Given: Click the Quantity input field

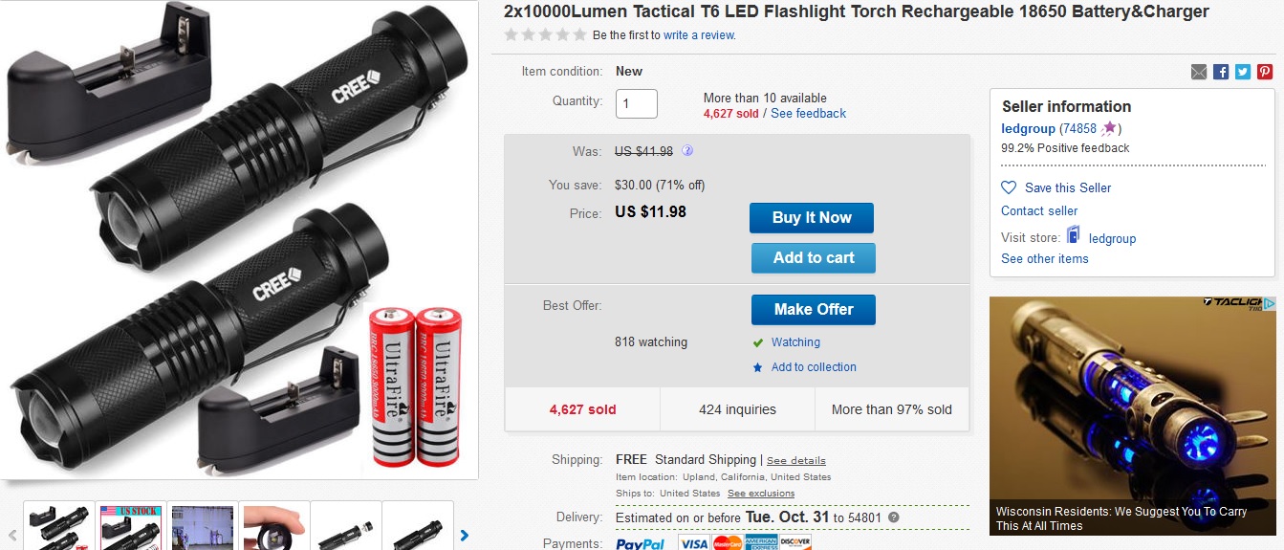Looking at the screenshot, I should tap(636, 103).
